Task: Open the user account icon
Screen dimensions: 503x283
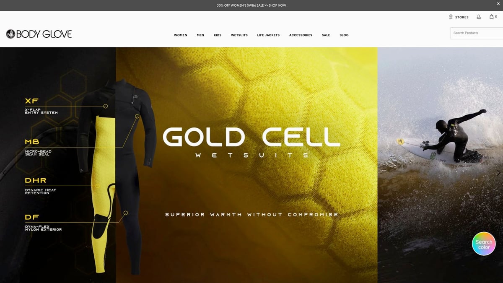Action: pyautogui.click(x=479, y=17)
